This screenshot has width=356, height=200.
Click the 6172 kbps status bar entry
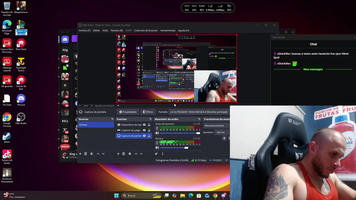199,160
